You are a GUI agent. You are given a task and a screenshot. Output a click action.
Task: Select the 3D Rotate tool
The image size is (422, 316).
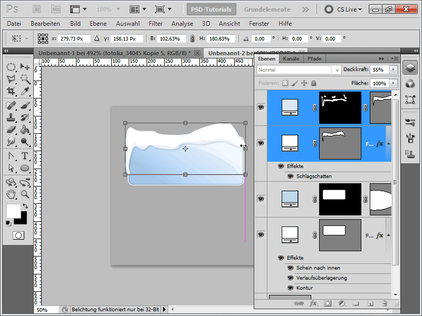click(11, 182)
